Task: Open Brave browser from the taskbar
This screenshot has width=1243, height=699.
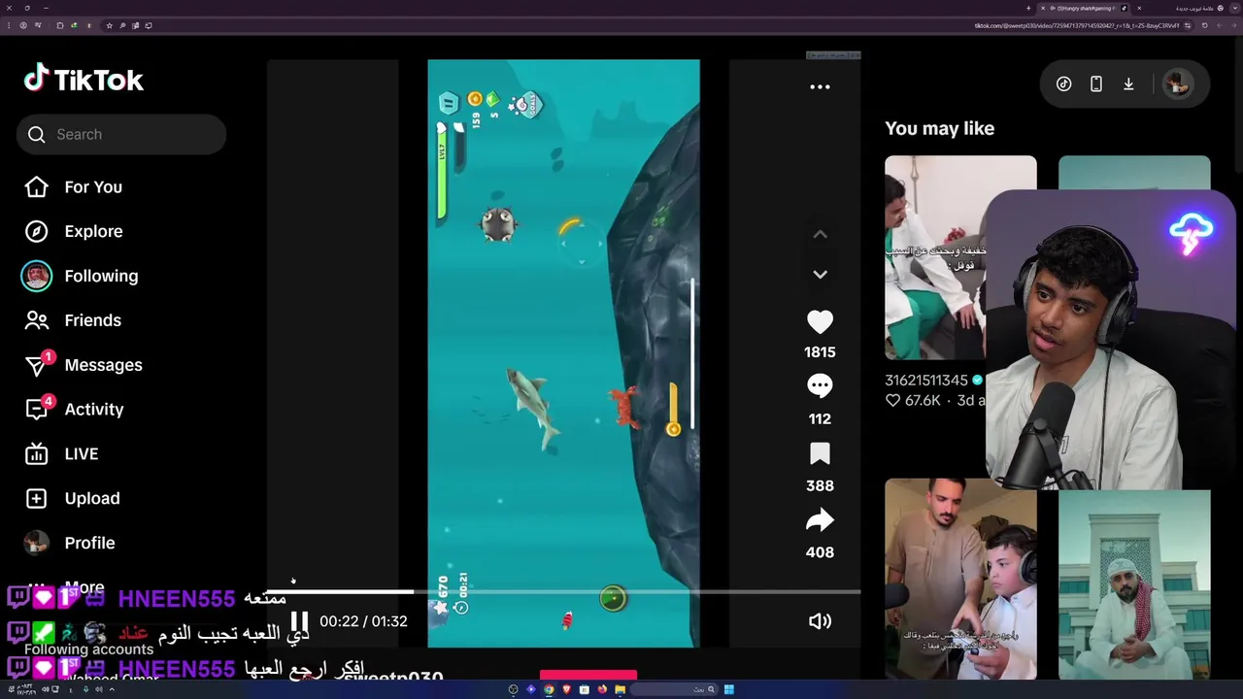Action: tap(566, 690)
